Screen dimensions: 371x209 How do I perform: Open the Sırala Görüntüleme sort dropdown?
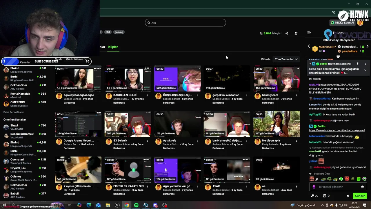tap(77, 59)
